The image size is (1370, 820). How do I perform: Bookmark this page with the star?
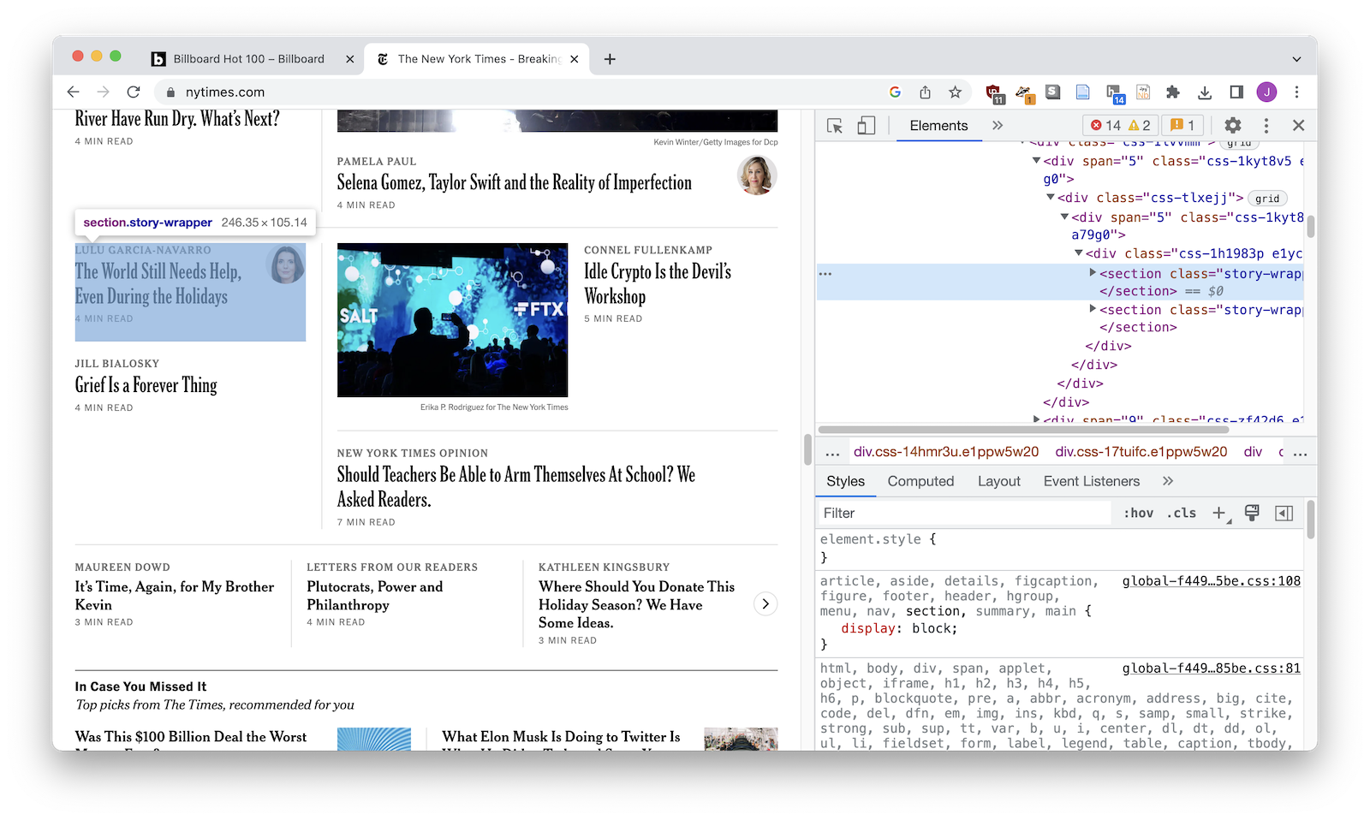[x=956, y=92]
